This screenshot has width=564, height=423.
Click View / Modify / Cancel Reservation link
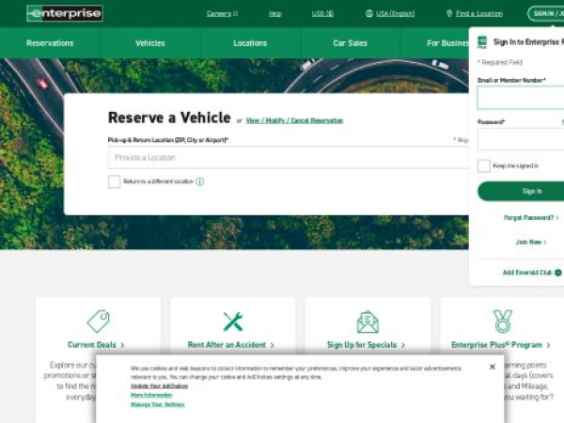[x=294, y=120]
